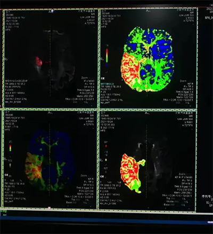This screenshot has width=213, height=234.
Task: Click the pink marker icon below bottom-left viewport
Action: click(50, 208)
